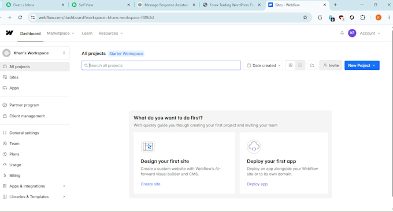Click the Design your first site icon
The height and width of the screenshot is (212, 393).
coord(148,147)
